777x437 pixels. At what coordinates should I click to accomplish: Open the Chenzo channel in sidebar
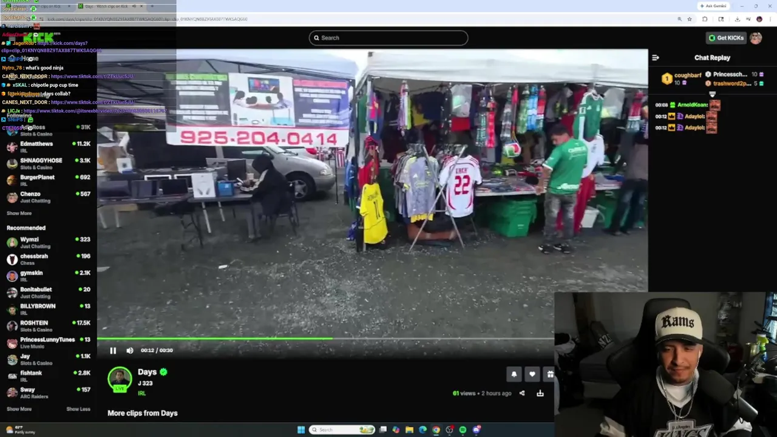point(49,197)
